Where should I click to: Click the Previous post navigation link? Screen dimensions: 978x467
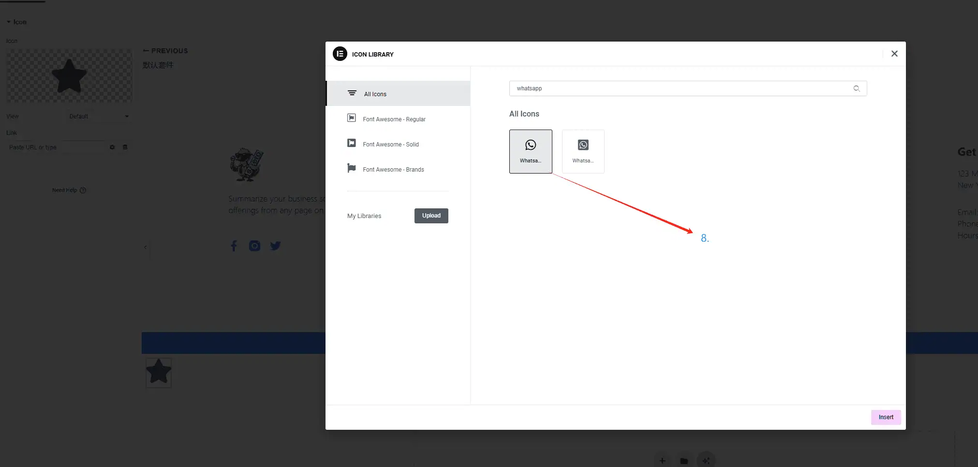click(165, 51)
